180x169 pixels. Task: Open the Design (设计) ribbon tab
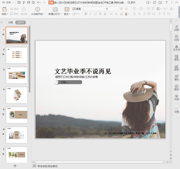(62, 2)
